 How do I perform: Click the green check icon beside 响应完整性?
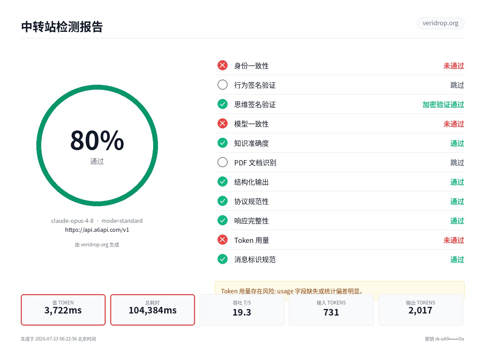pos(222,220)
